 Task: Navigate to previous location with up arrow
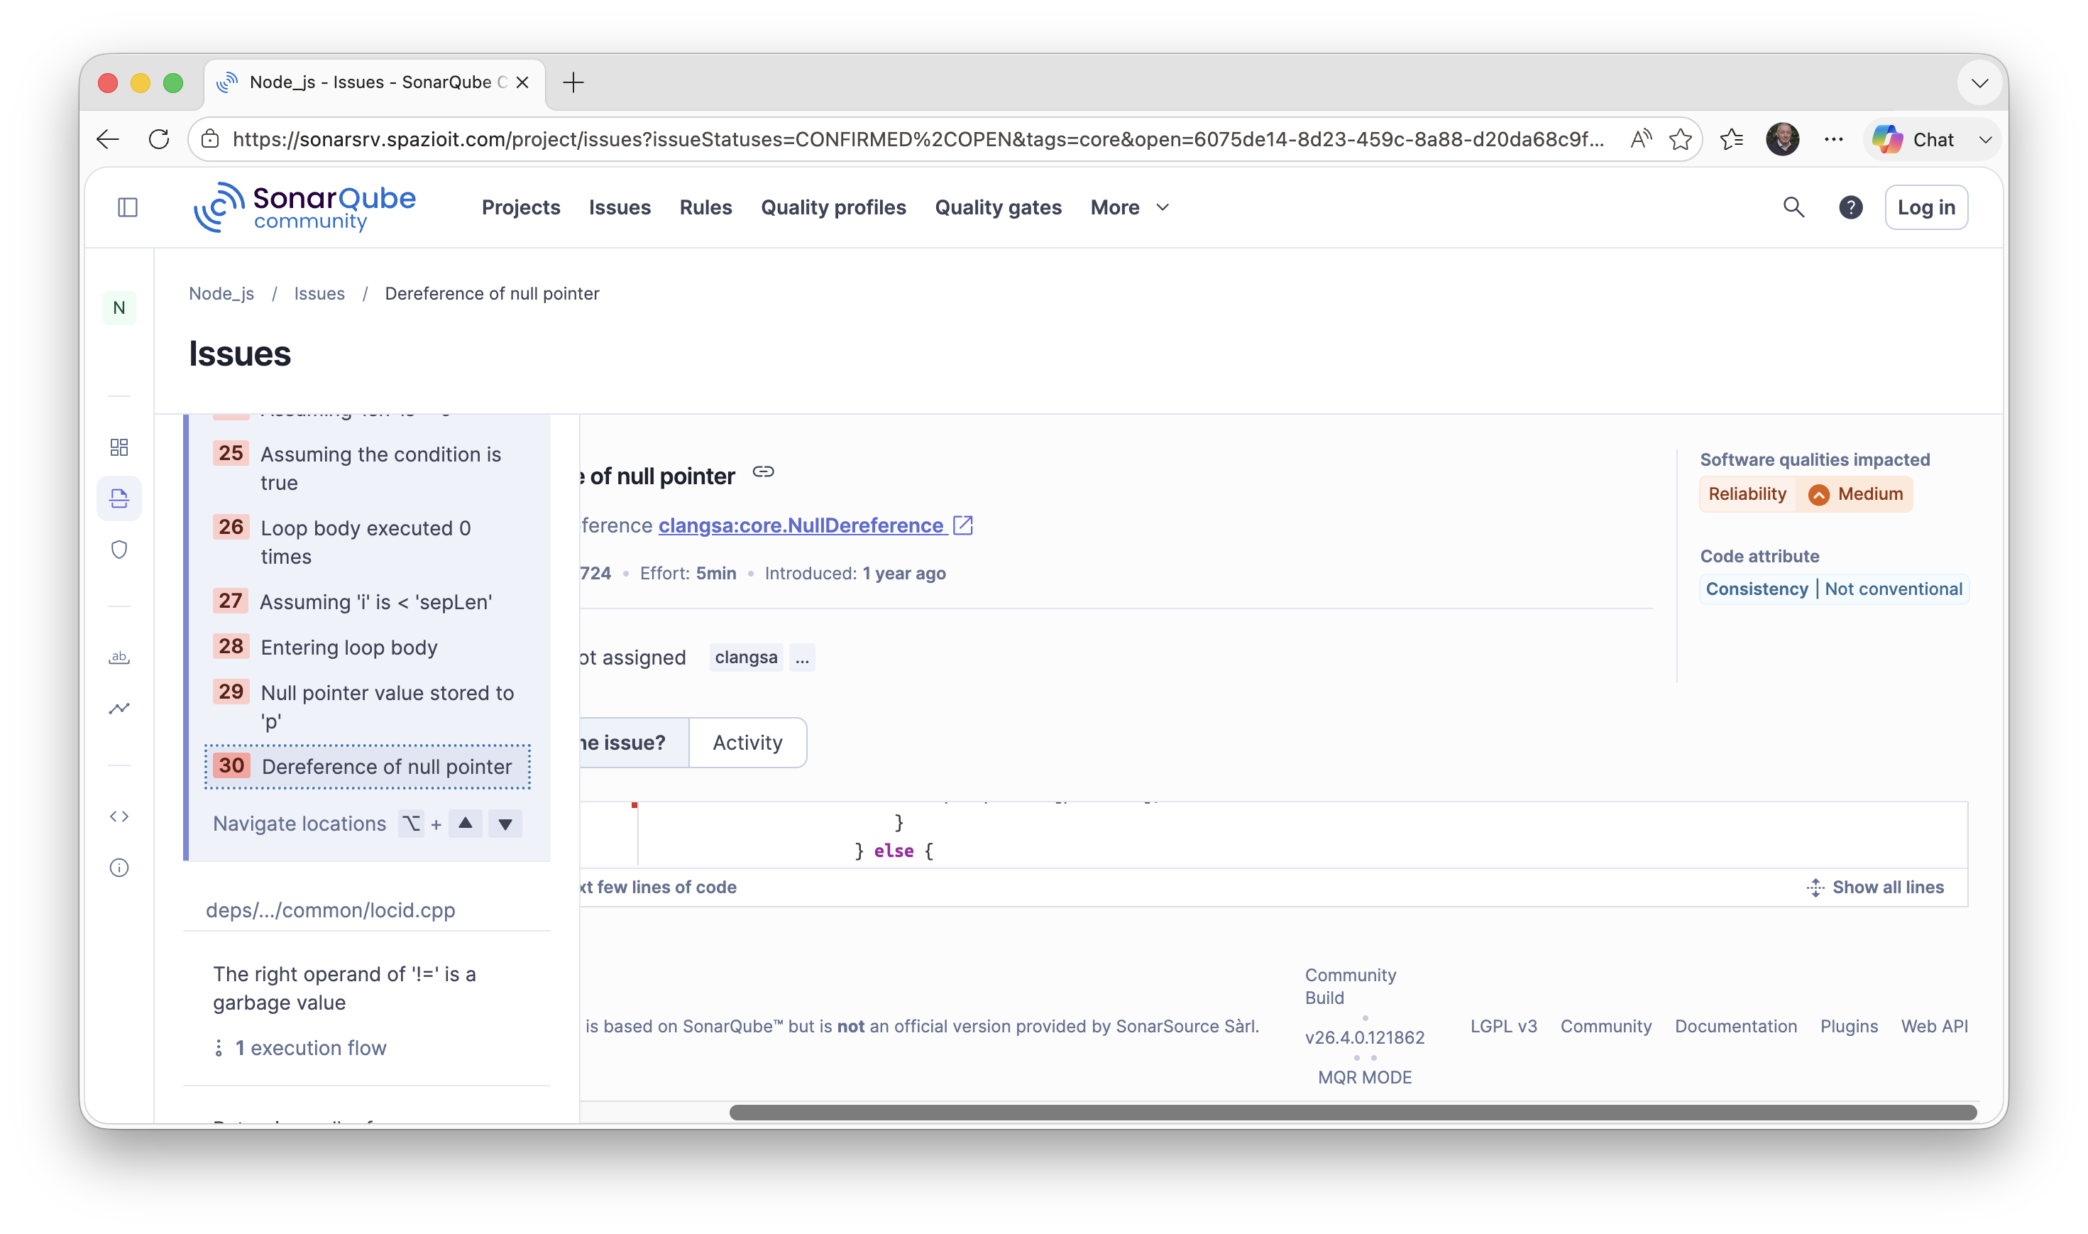tap(466, 823)
